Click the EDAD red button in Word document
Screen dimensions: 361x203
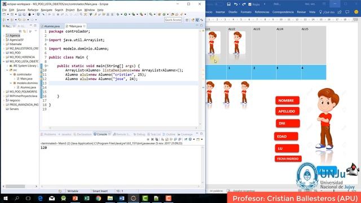coord(286,136)
